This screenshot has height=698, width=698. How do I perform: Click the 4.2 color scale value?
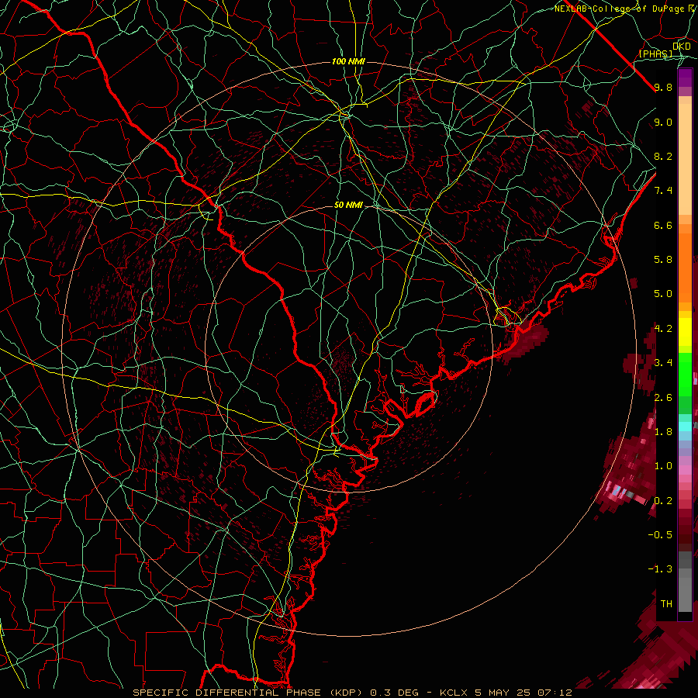click(663, 329)
